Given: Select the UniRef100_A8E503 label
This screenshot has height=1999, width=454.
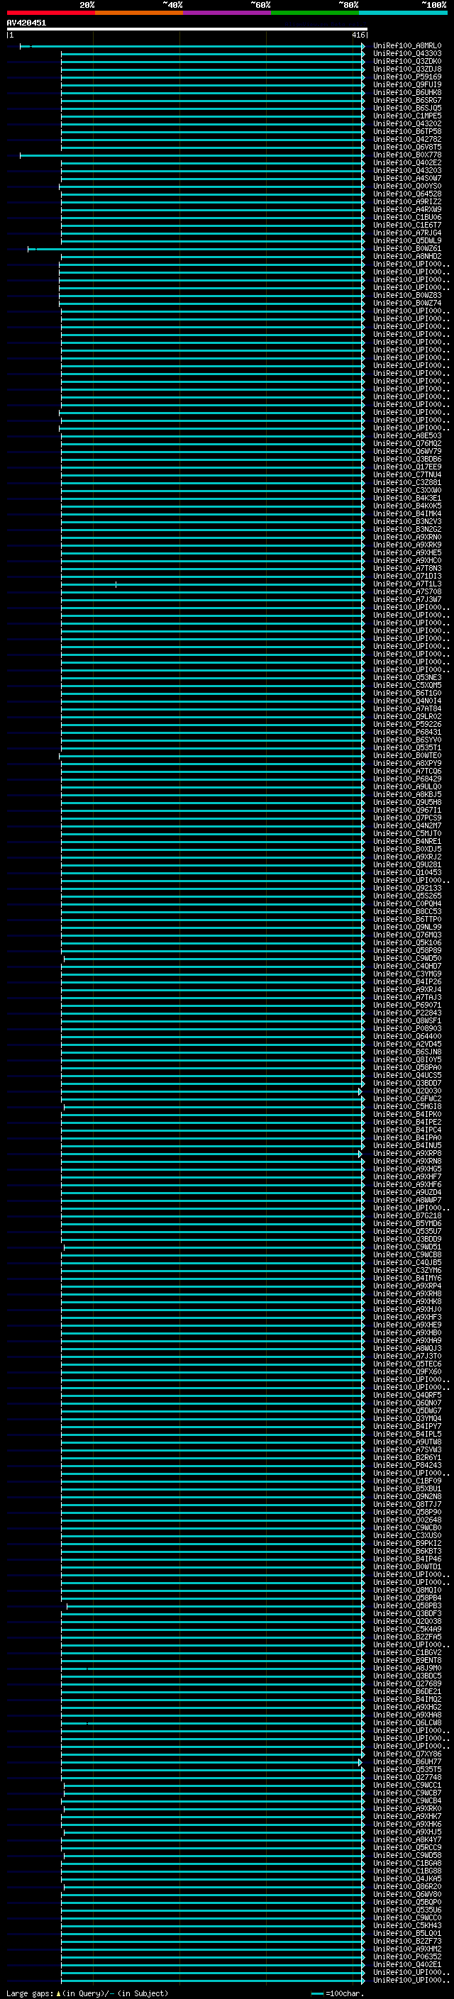Looking at the screenshot, I should point(407,436).
